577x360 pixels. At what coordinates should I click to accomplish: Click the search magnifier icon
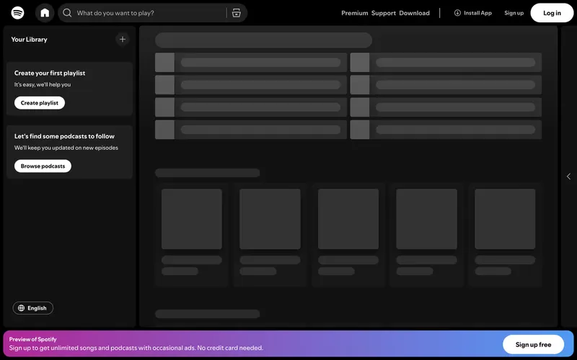click(67, 13)
